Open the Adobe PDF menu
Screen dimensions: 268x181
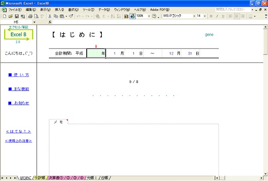[160, 10]
